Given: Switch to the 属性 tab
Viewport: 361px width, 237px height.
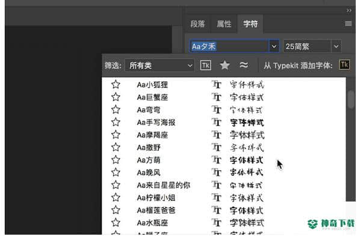Looking at the screenshot, I should 224,24.
